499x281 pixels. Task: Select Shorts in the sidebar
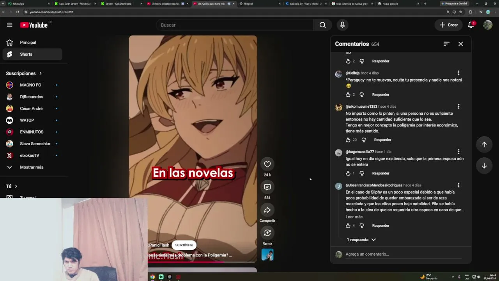click(x=32, y=54)
